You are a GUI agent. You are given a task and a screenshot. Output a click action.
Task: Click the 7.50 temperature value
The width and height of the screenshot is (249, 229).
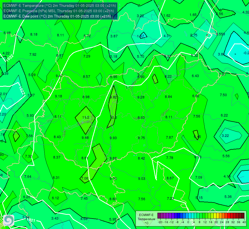tap(223, 95)
